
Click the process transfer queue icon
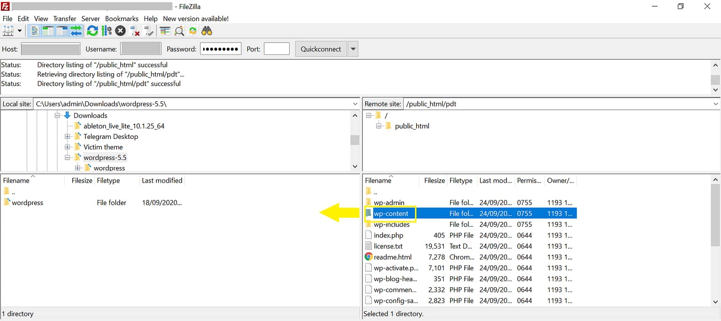(107, 31)
